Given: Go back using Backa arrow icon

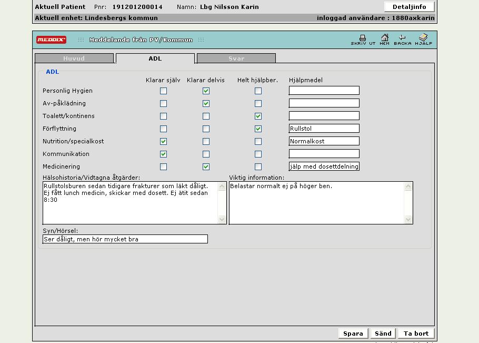Looking at the screenshot, I should tap(403, 40).
